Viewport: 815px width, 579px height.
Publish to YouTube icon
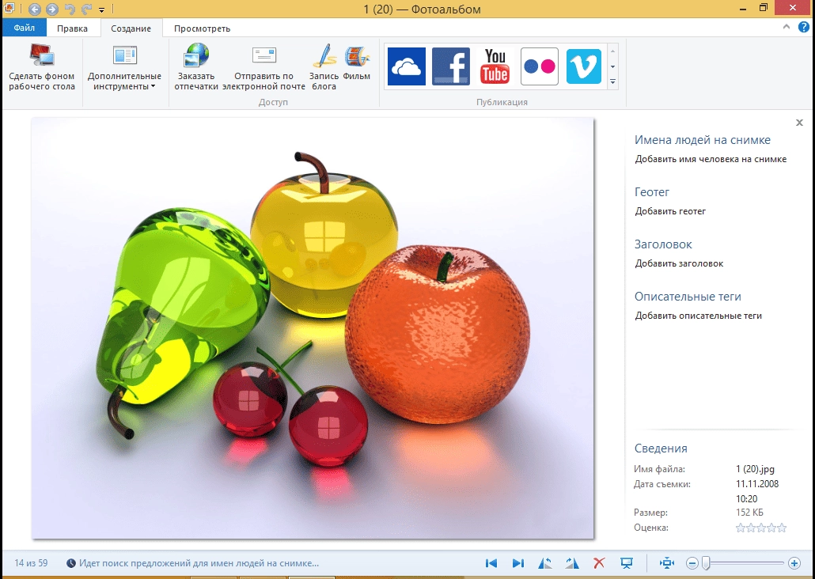pos(495,66)
